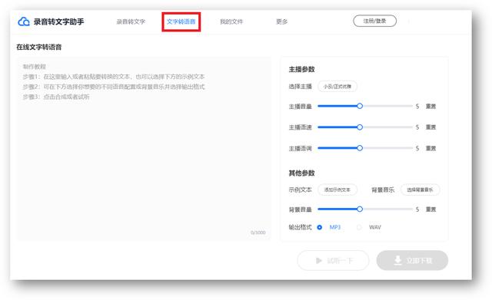Open the 选择背景音乐 selector
Image resolution: width=492 pixels, height=300 pixels.
point(420,190)
